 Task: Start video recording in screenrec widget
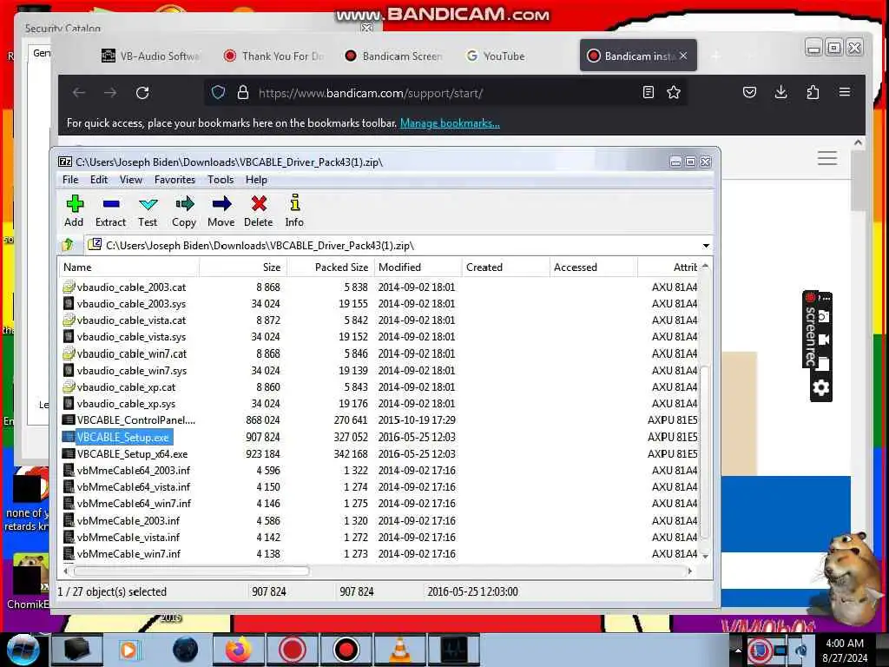tap(823, 340)
